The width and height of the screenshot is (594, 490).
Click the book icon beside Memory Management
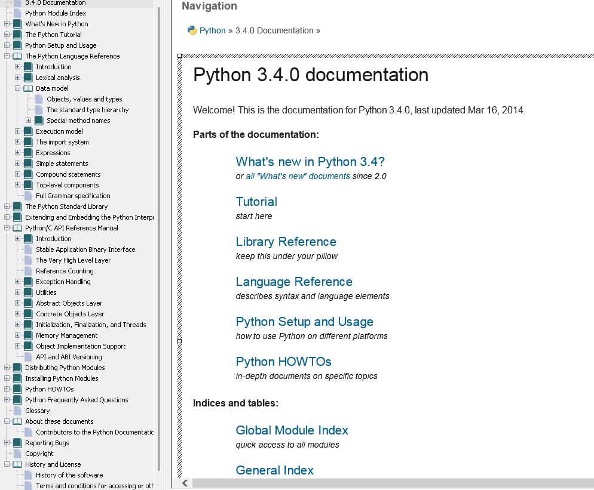(28, 335)
